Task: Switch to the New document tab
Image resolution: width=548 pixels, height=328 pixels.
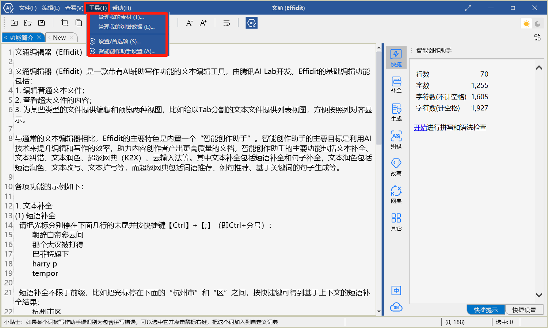Action: (x=59, y=38)
